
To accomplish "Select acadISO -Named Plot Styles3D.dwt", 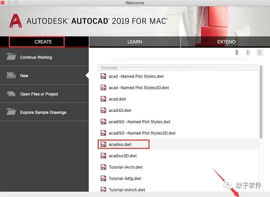I will pos(178,133).
